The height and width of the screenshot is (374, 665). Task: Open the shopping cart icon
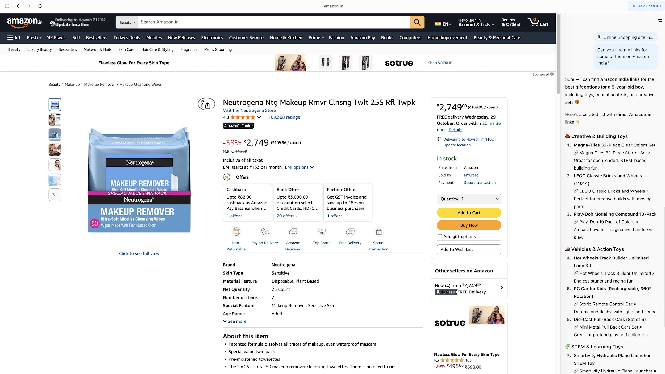[x=538, y=22]
